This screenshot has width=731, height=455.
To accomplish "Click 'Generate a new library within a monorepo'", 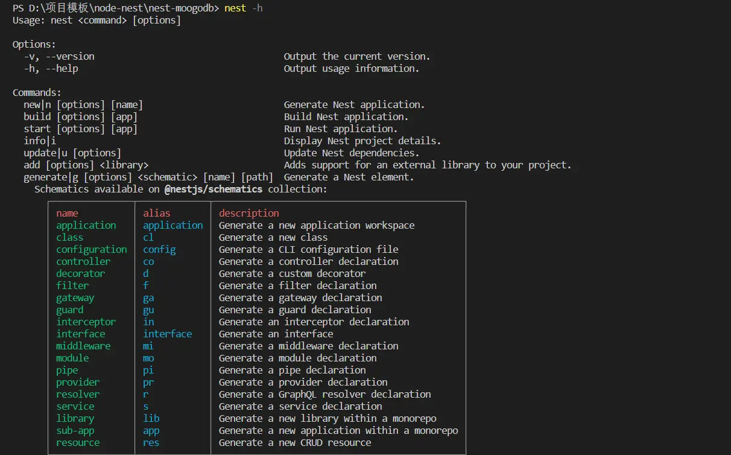I will pos(328,418).
